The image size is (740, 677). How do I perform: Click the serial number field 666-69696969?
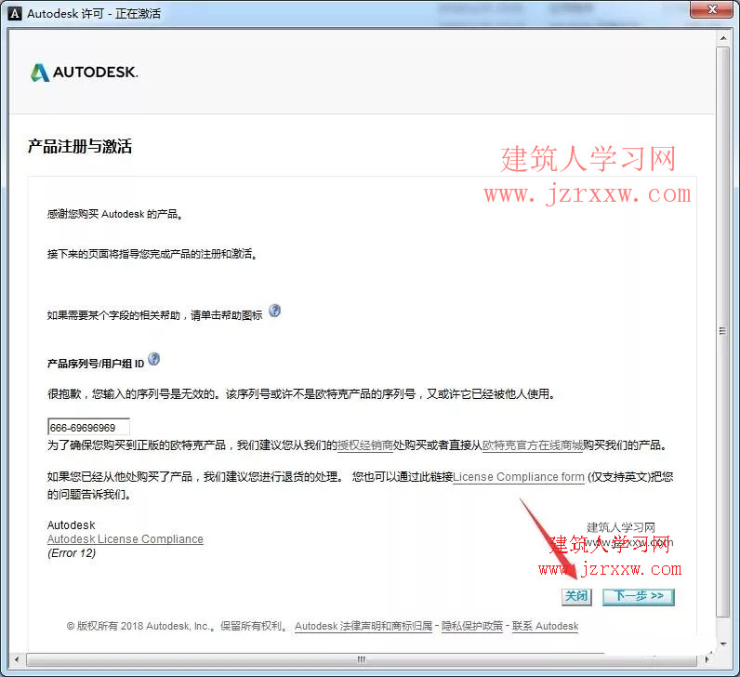[x=88, y=427]
